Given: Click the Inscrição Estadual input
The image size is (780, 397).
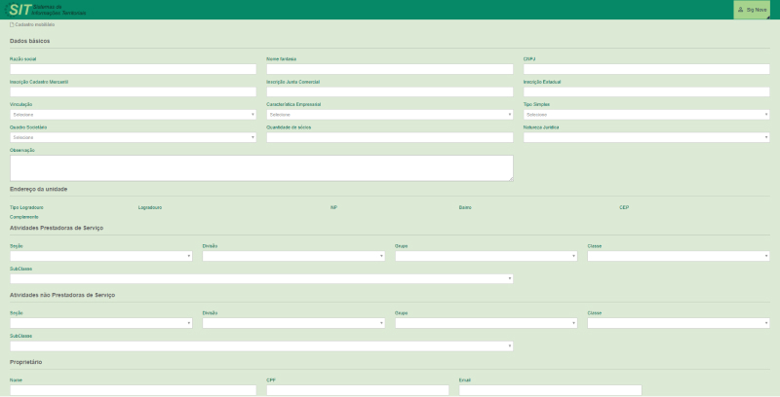Looking at the screenshot, I should (645, 91).
